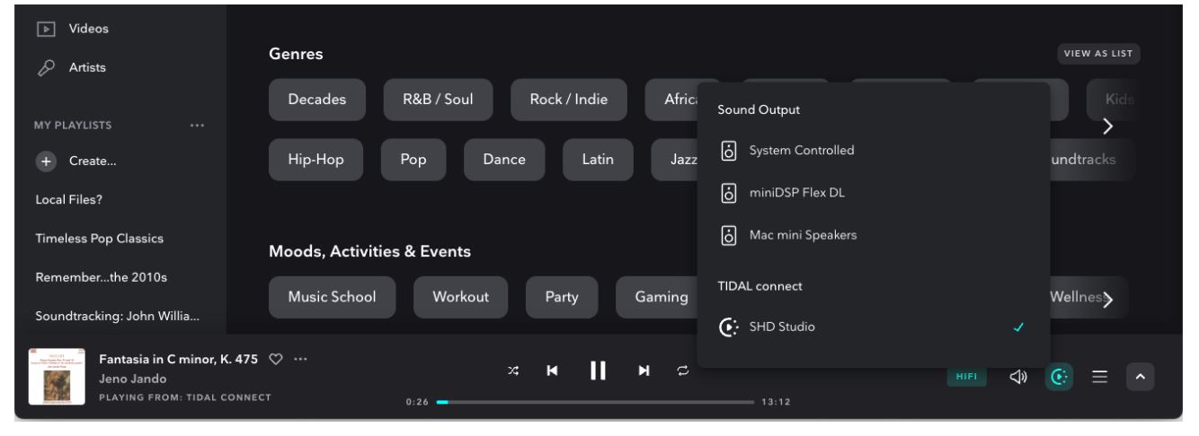Skip to the previous track
Image resolution: width=1199 pixels, height=436 pixels.
(x=552, y=371)
